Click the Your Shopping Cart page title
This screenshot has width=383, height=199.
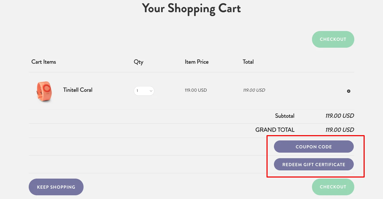coord(191,8)
